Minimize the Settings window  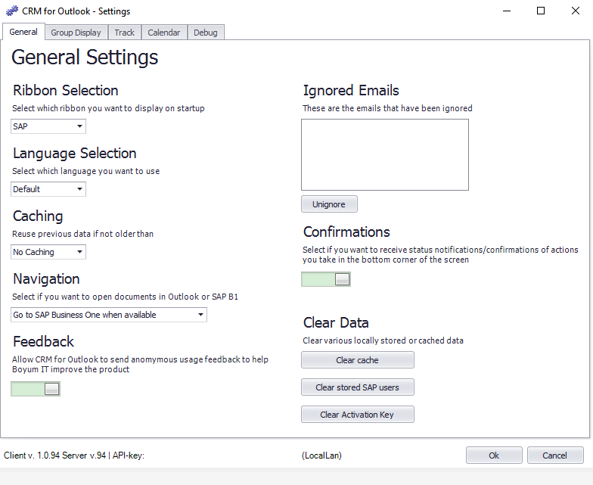click(507, 11)
